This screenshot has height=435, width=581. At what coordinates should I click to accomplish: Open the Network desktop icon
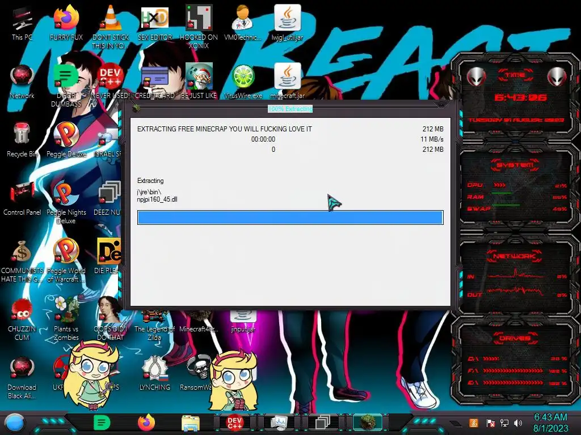point(22,82)
